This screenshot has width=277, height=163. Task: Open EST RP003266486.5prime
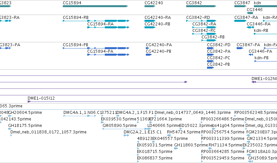pos(222,119)
